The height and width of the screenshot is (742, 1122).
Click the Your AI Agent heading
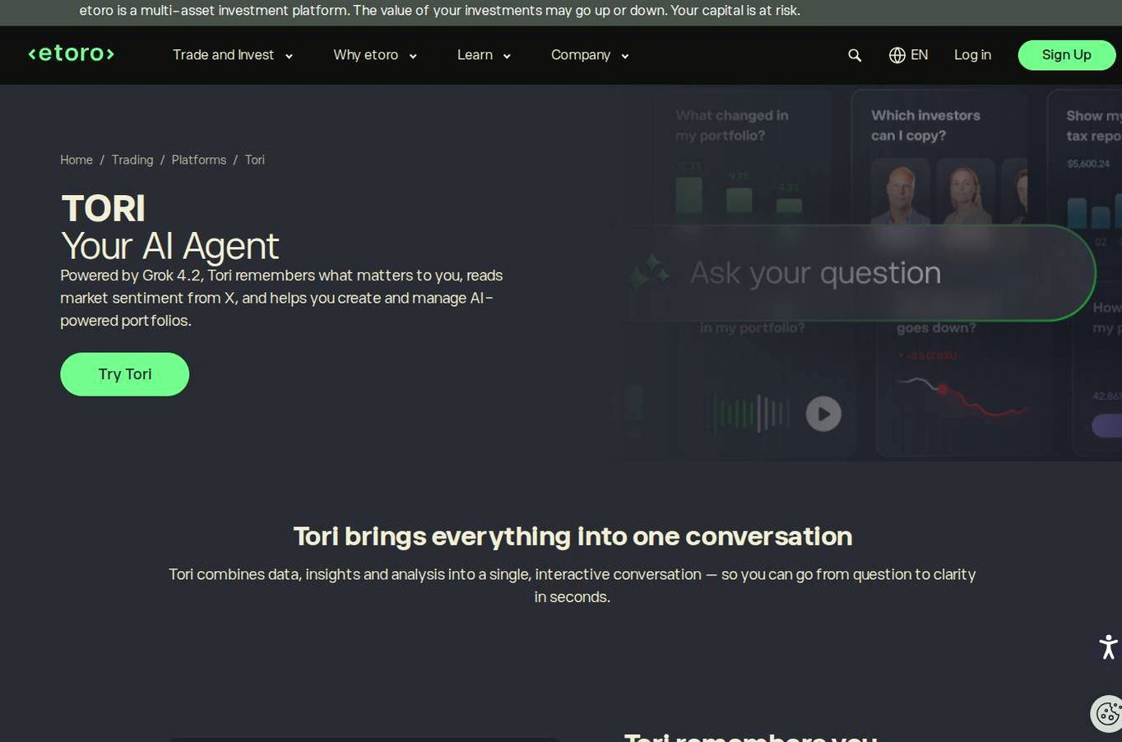169,246
